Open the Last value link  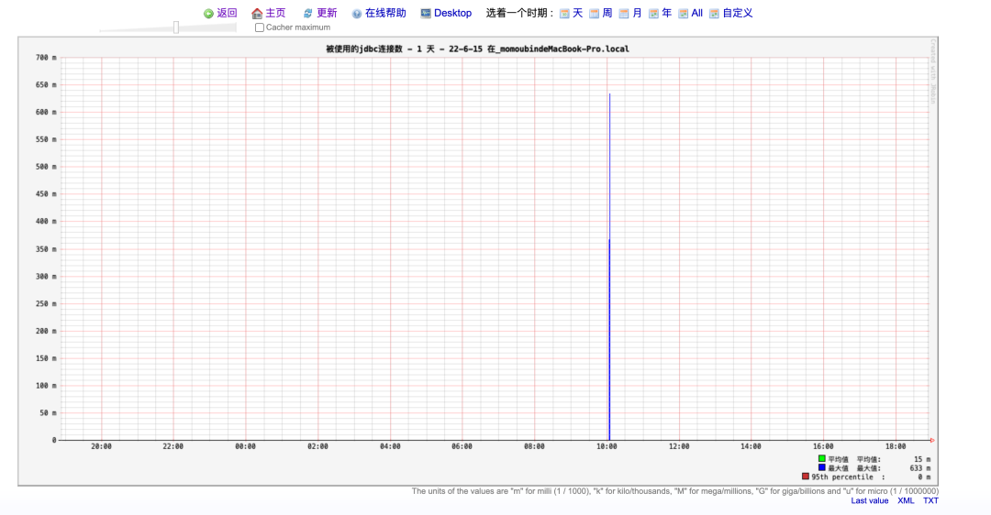870,500
